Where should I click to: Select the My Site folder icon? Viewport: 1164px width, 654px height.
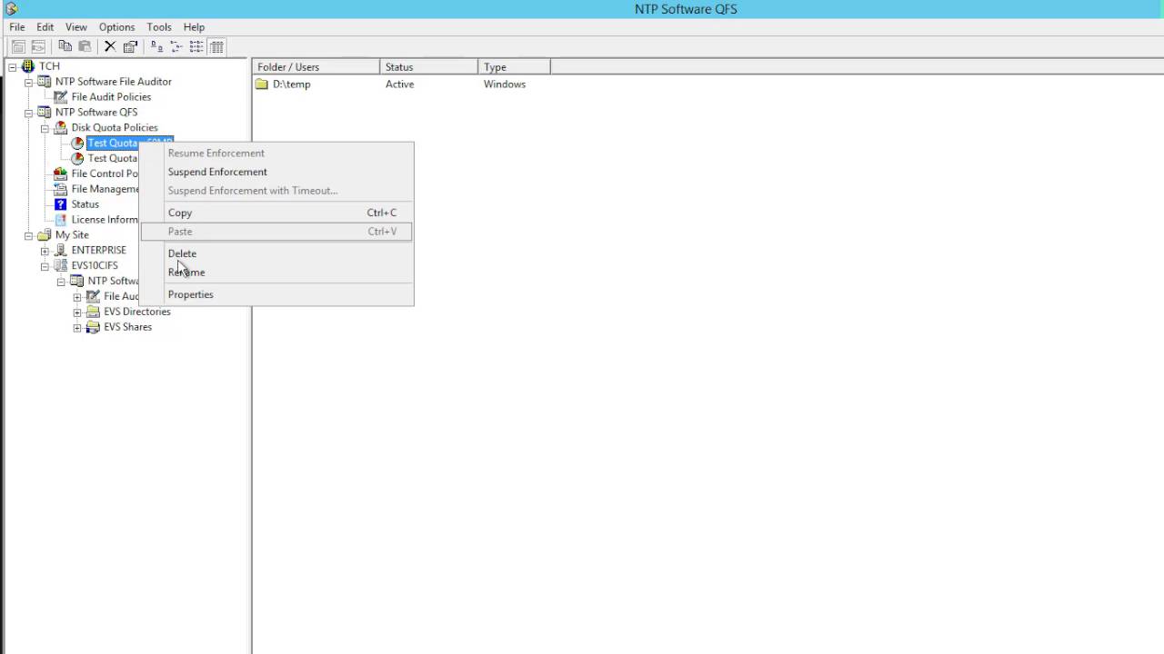click(x=45, y=235)
